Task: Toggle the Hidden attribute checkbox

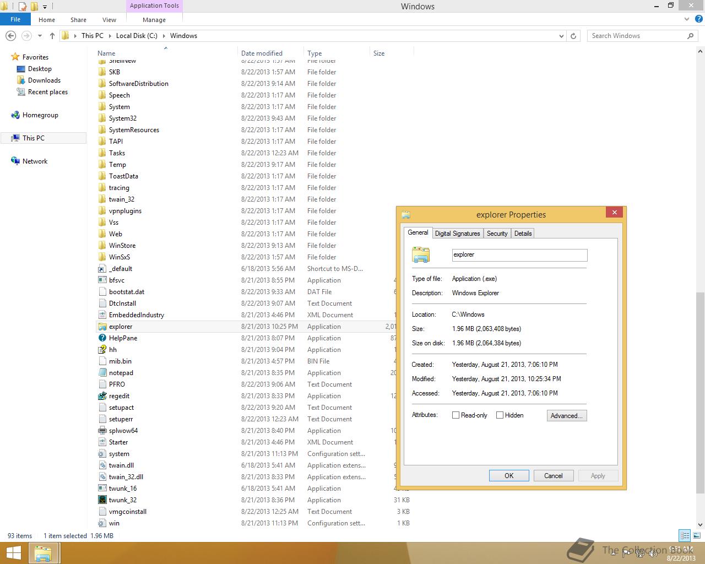Action: coord(500,415)
